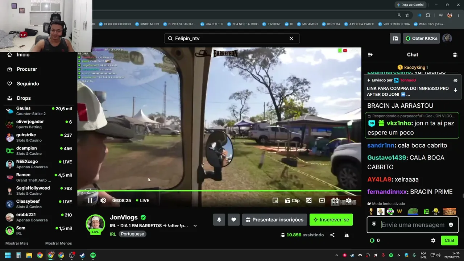Screen dimensions: 464x261
Task: Show hidden system tray icons
Action: tap(337, 255)
